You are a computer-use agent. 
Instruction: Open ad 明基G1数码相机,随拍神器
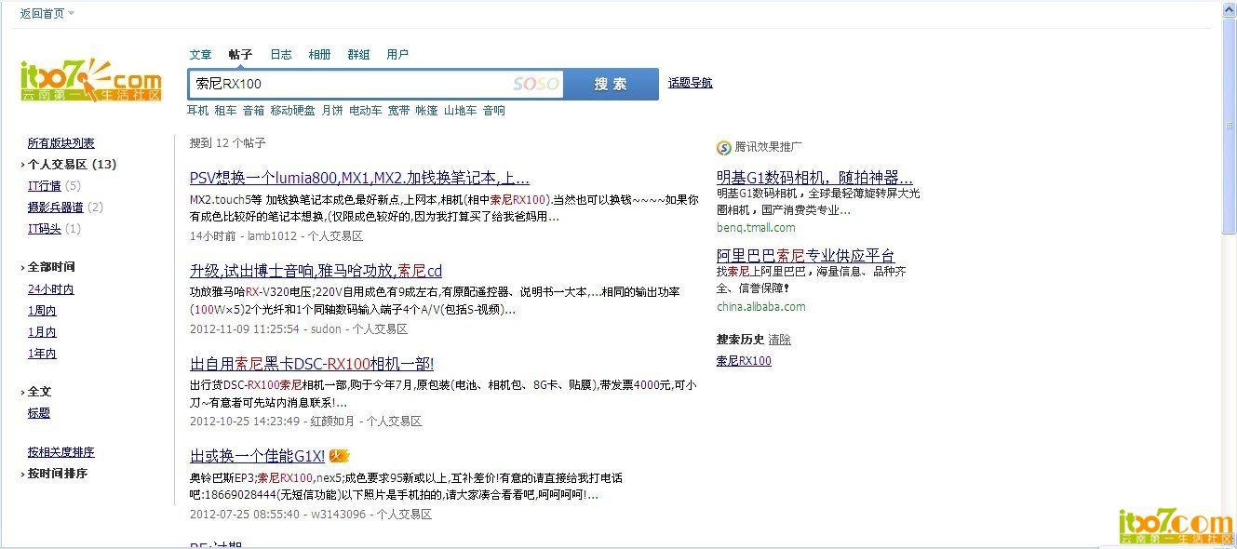point(814,178)
